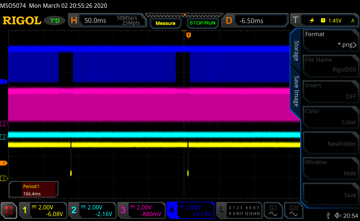Toggle channel 1 yellow button
The height and width of the screenshot is (221, 360).
click(43, 210)
